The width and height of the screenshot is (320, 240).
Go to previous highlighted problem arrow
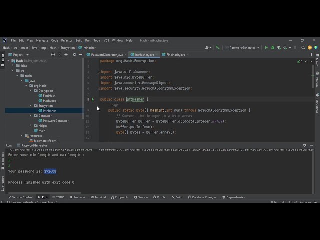point(306,61)
